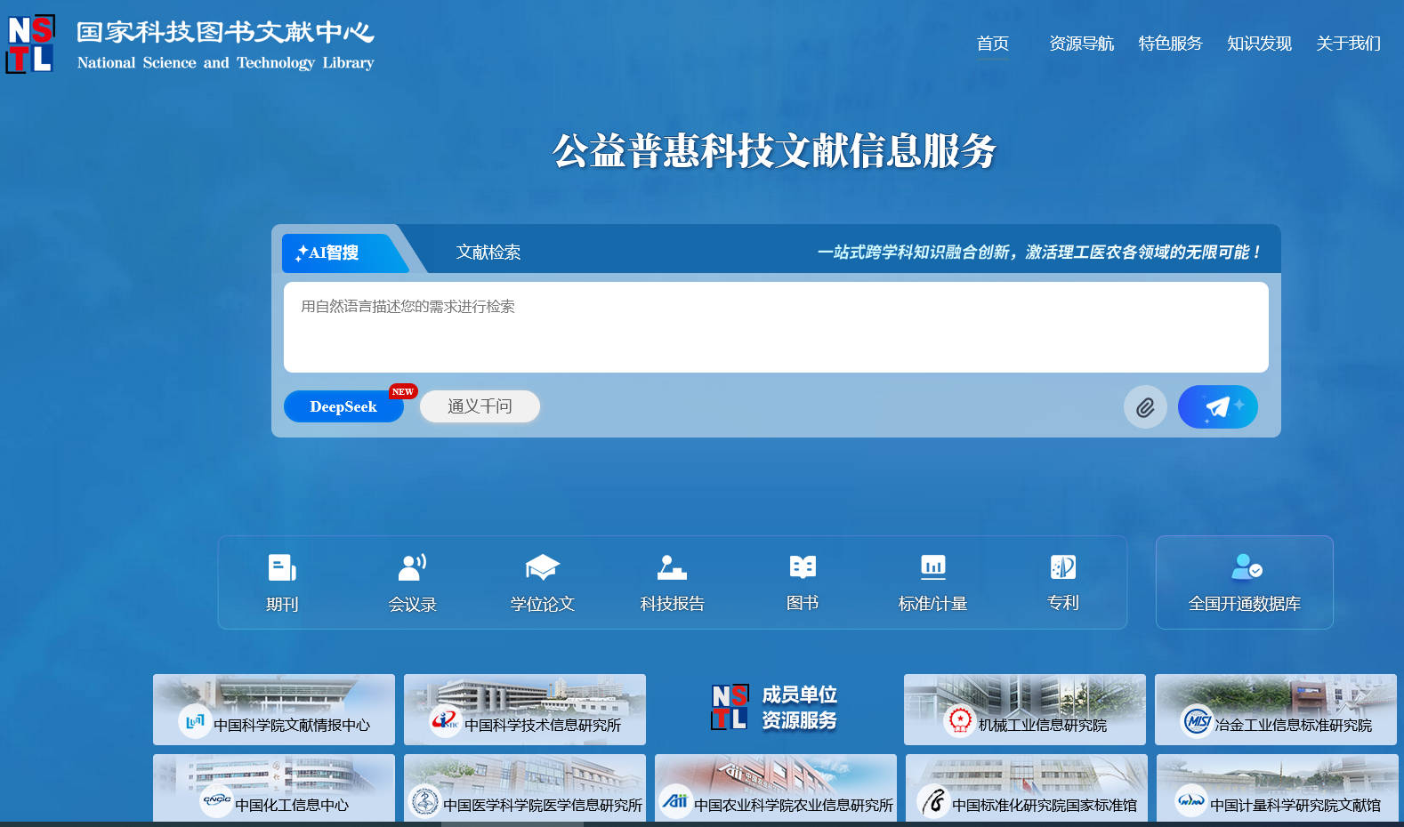This screenshot has width=1404, height=827.
Task: Open the 全国开通数据库 user icon
Action: tap(1246, 566)
